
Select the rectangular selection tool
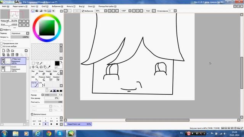[33, 63]
